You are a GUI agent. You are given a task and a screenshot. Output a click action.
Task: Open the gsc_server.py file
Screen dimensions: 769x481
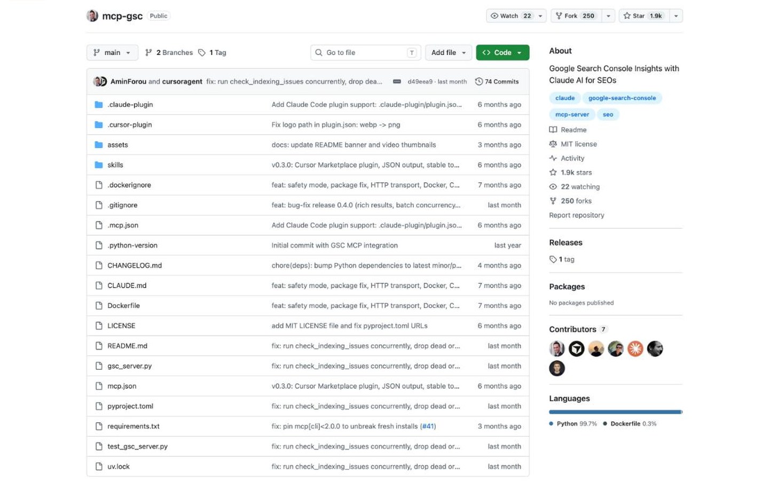pyautogui.click(x=129, y=366)
